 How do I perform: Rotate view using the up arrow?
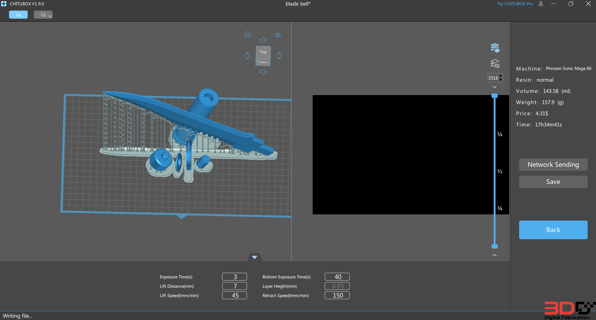(x=263, y=40)
